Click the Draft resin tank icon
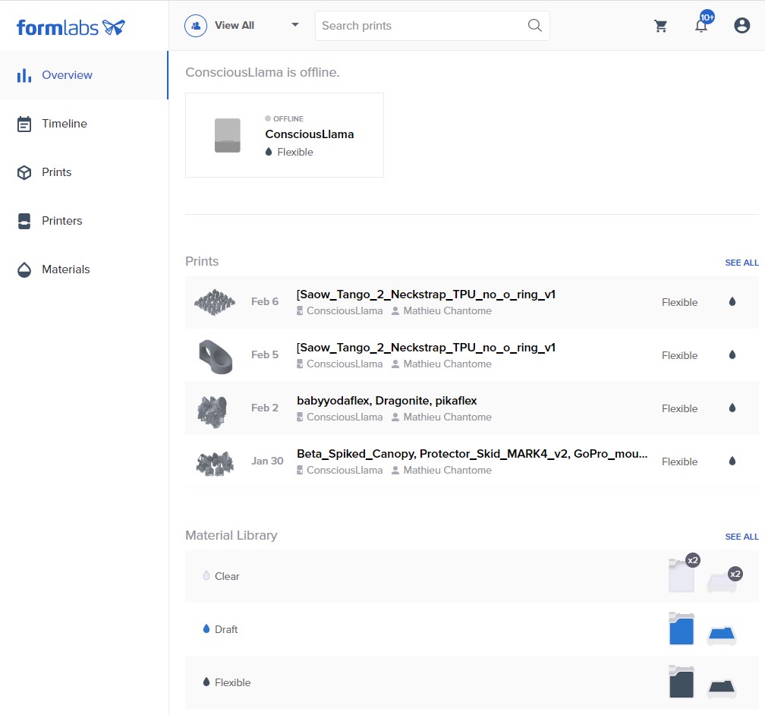Viewport: 765px width, 715px height. 722,635
